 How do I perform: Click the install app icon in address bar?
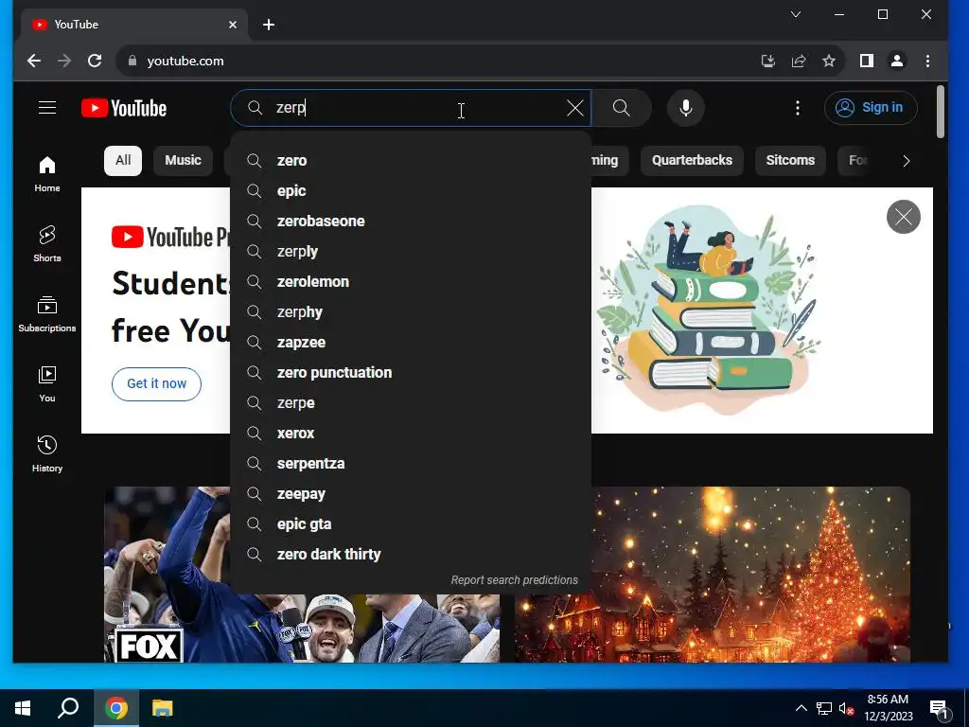pyautogui.click(x=767, y=61)
